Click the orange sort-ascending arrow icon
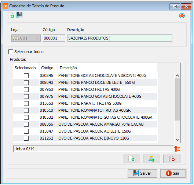This screenshot has height=185, width=194. (177, 149)
